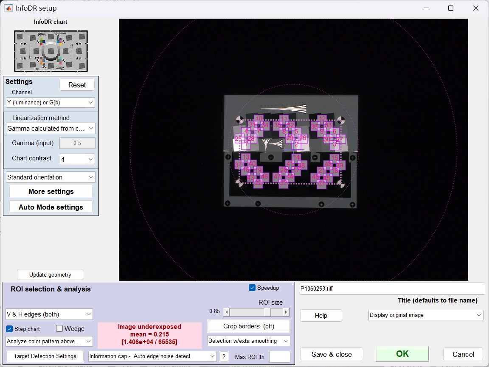
Task: Enable the Wedge checkbox
Action: [59, 329]
